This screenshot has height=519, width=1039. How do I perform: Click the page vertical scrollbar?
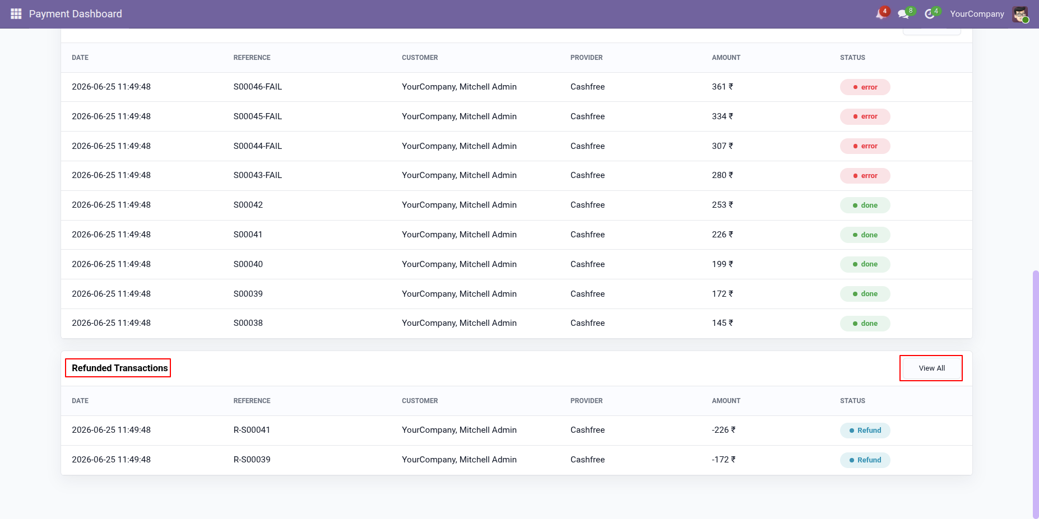coord(1035,394)
